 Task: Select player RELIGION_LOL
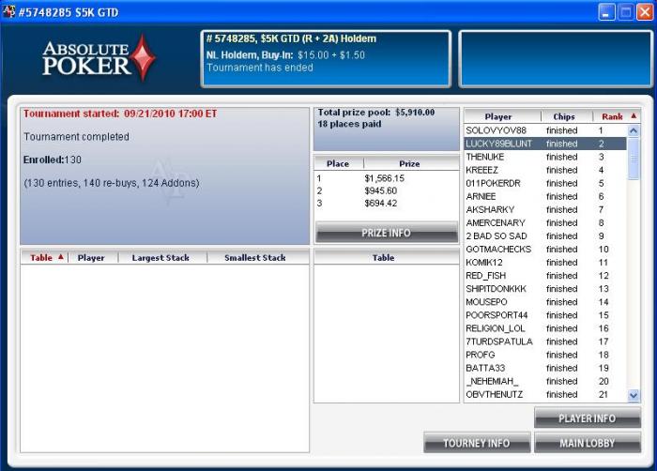pos(545,328)
